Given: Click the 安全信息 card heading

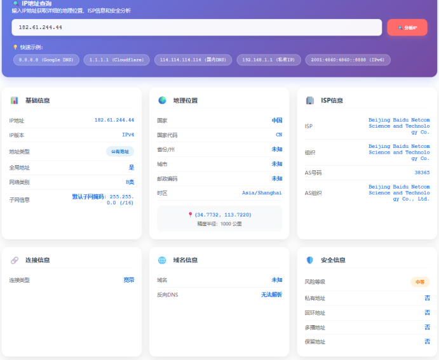Looking at the screenshot, I should (333, 260).
